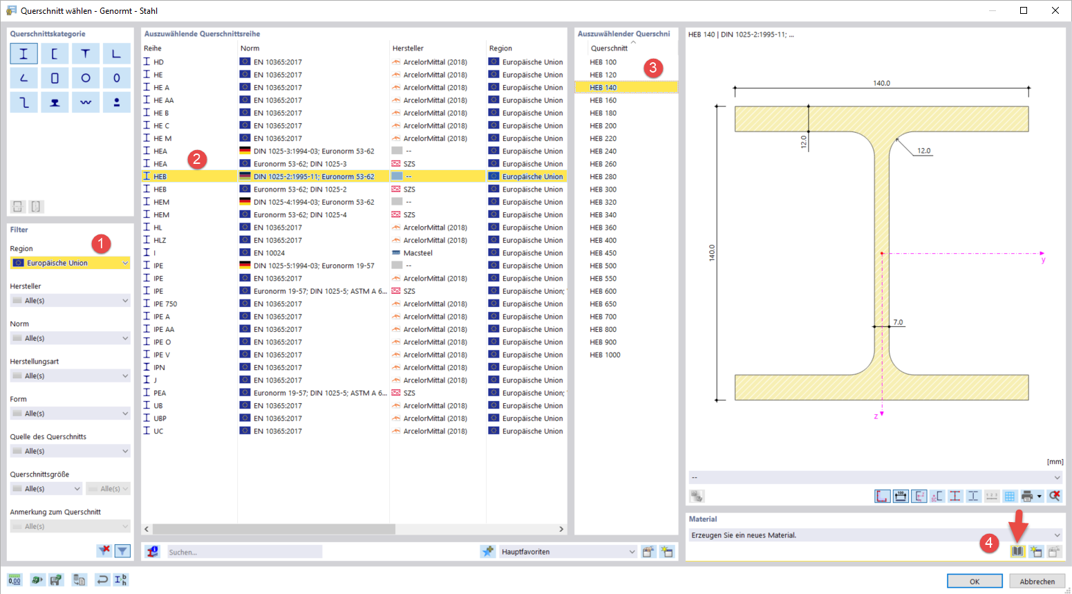Select the HD series row
This screenshot has height=594, width=1072.
point(354,62)
